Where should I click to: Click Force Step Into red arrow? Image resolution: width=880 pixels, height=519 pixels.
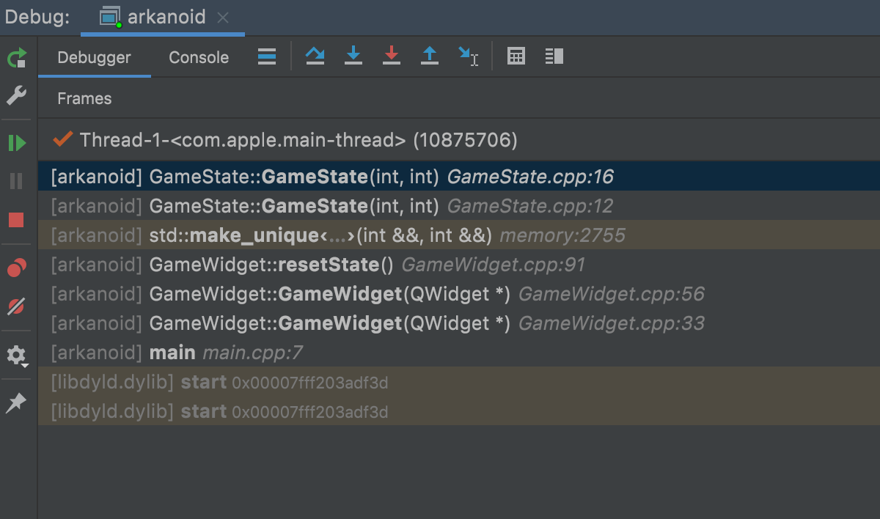point(392,56)
